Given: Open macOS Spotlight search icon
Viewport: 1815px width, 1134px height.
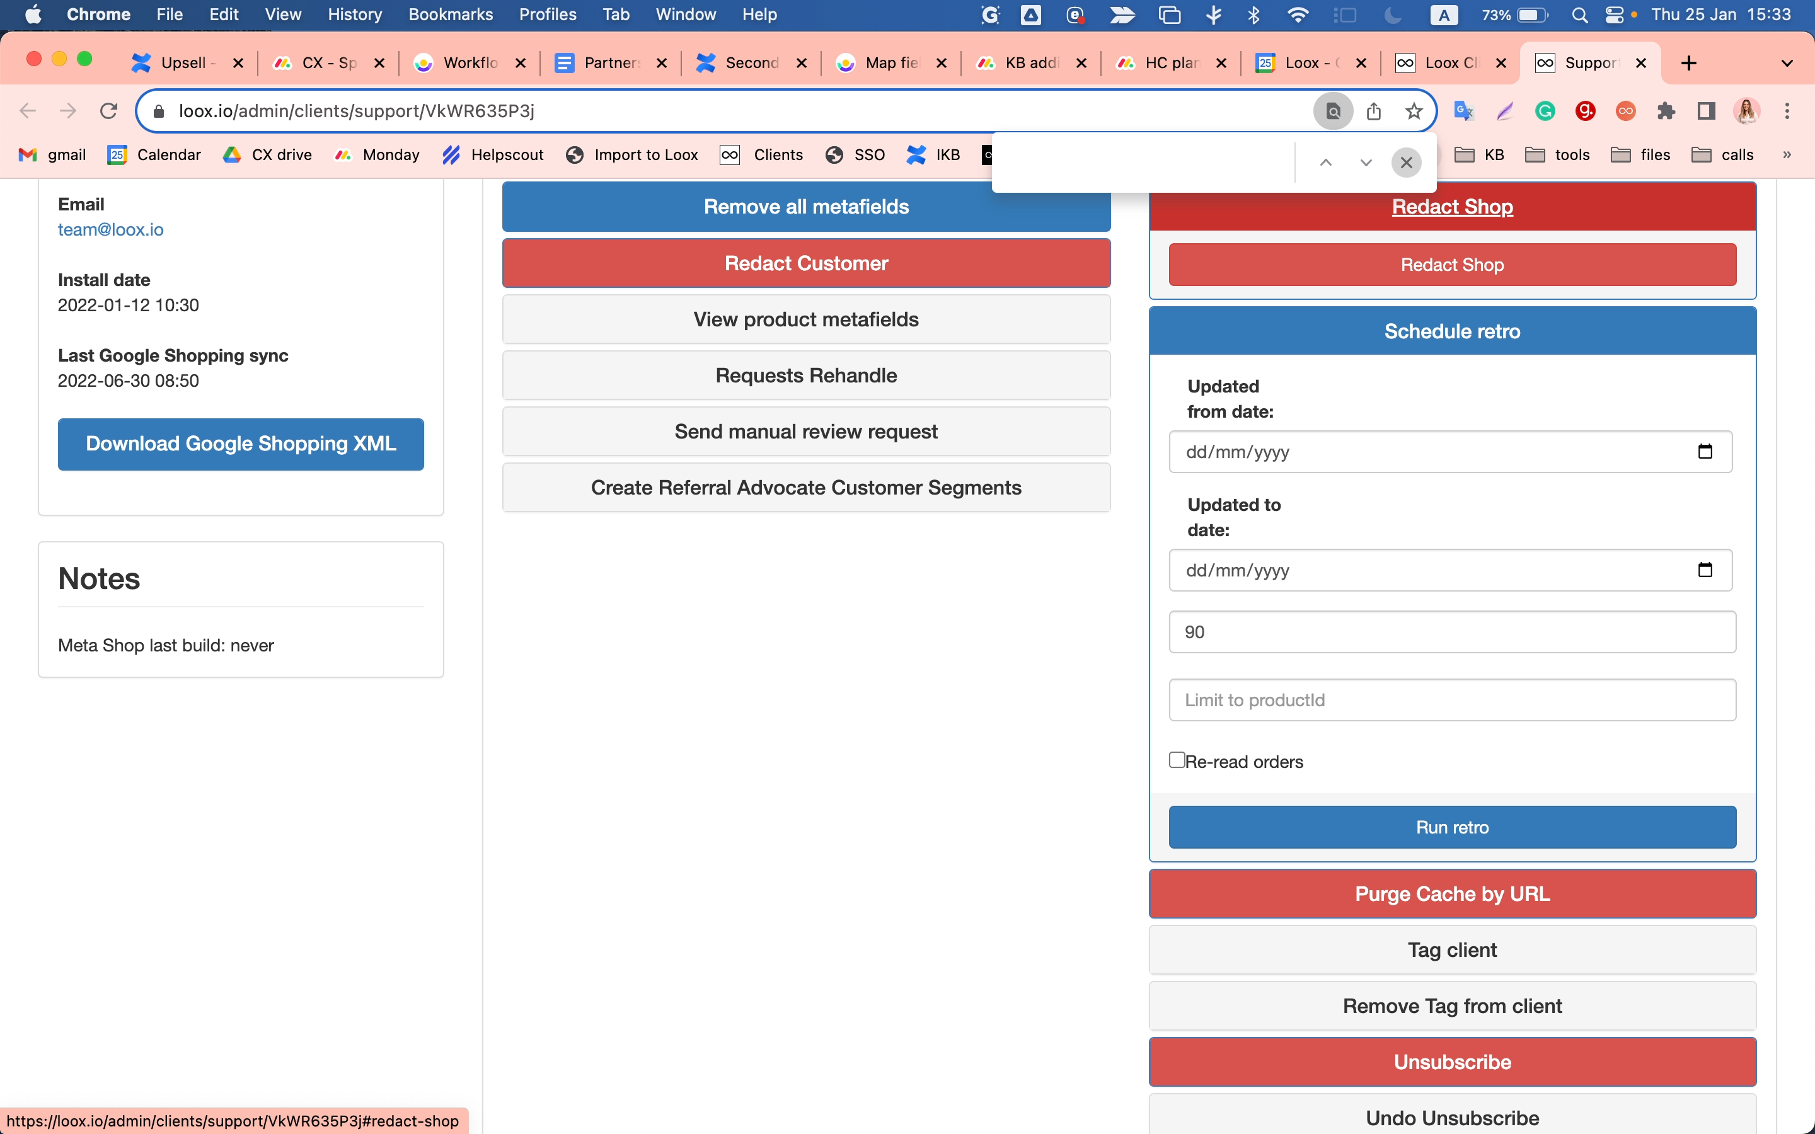Looking at the screenshot, I should point(1579,15).
